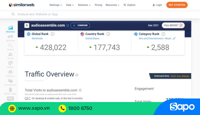The image size is (200, 115).
Task: Show info for Category Rank
Action: click(x=163, y=34)
